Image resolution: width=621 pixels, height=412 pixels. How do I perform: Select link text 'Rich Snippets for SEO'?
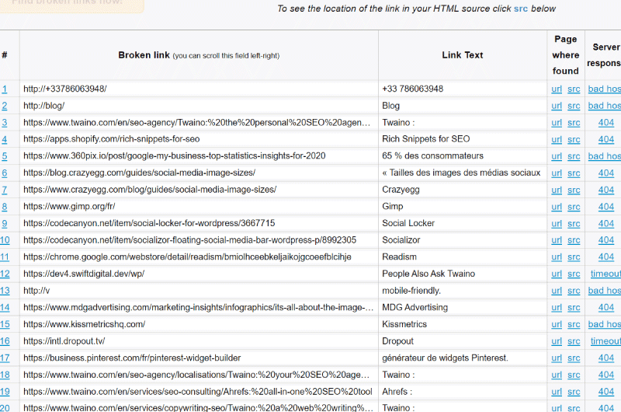[x=425, y=139]
